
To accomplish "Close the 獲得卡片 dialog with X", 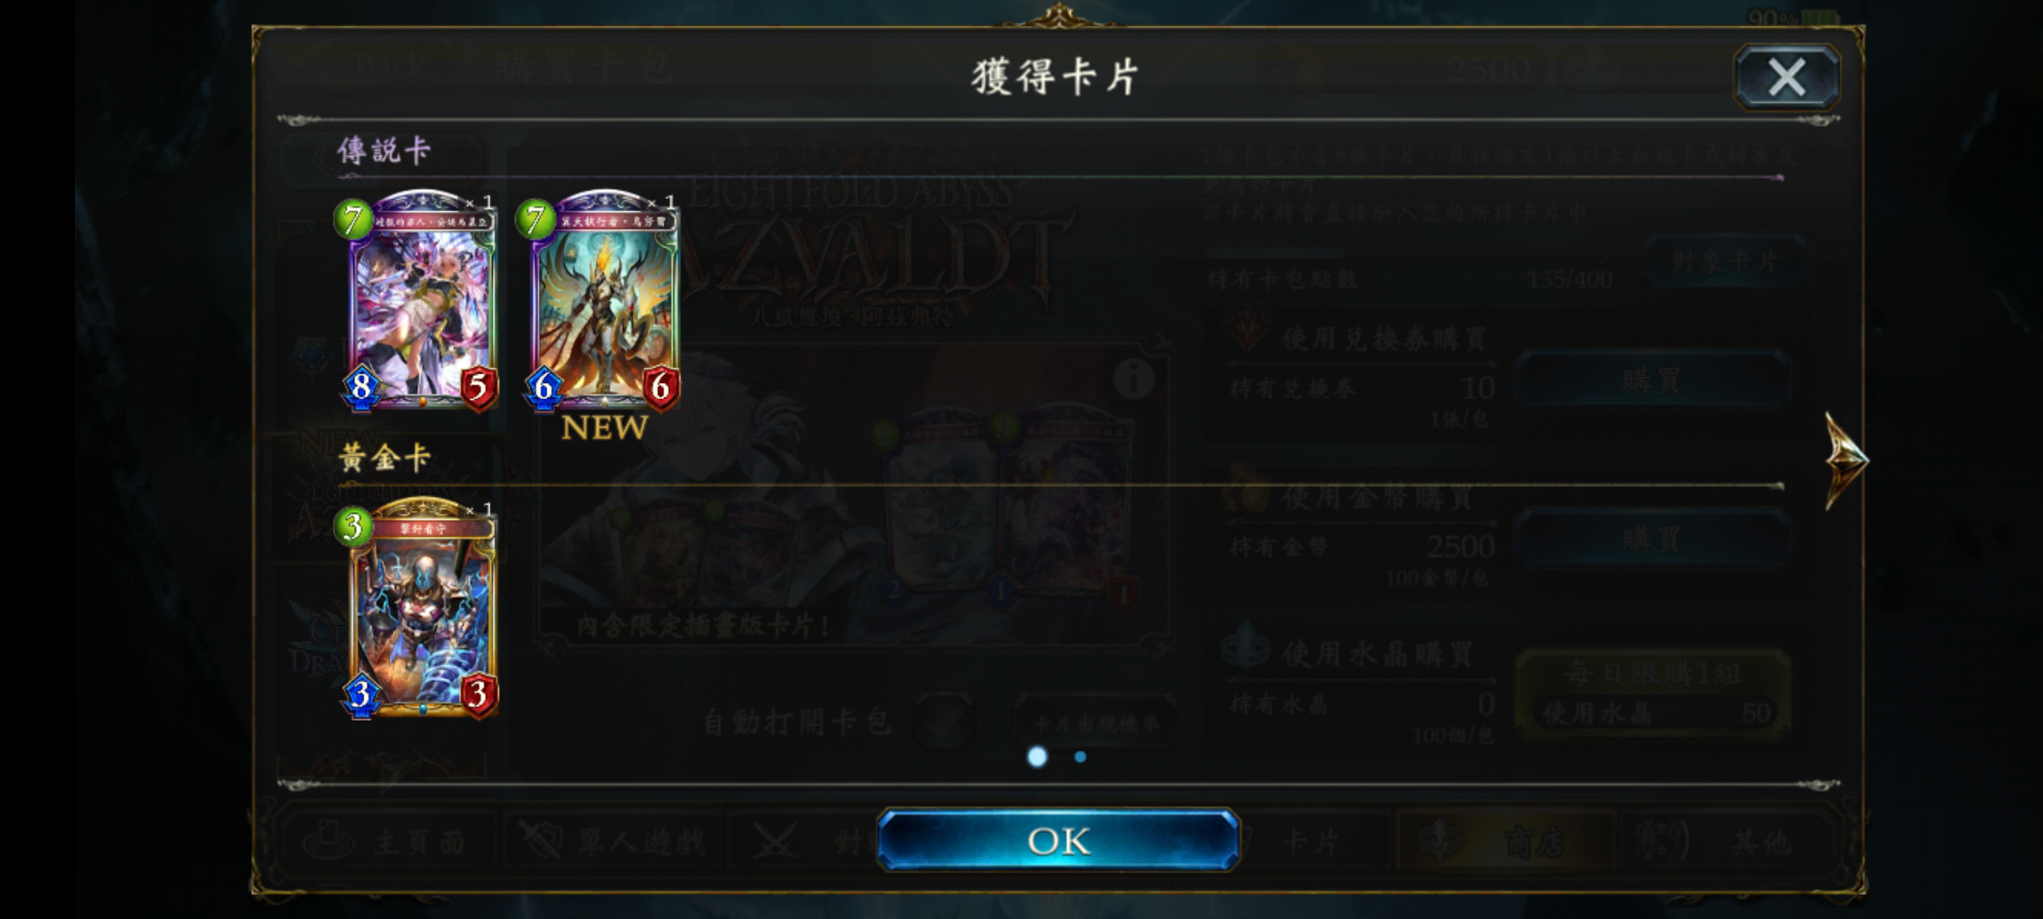I will pos(1787,77).
